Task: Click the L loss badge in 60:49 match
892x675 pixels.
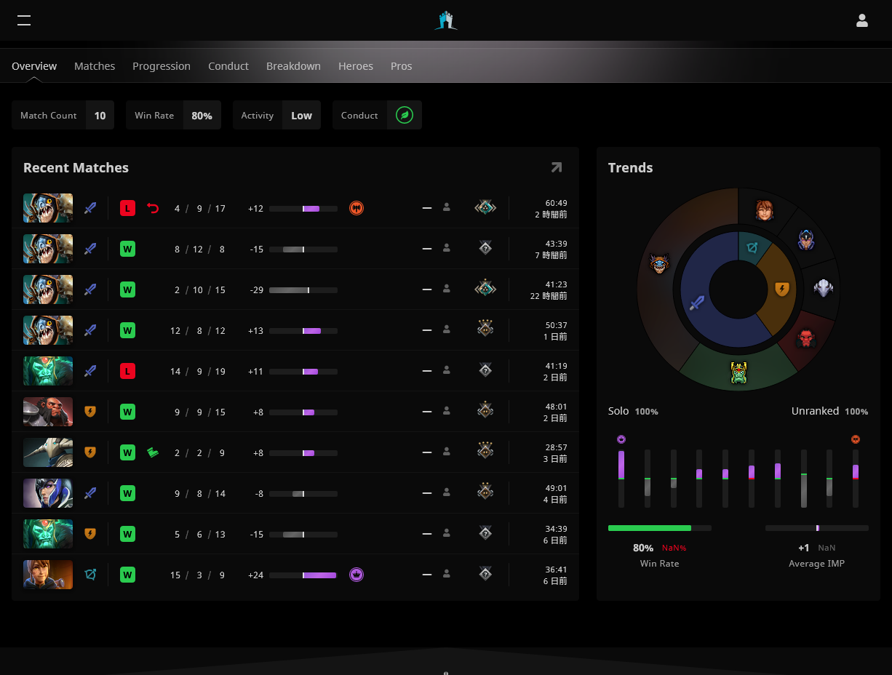Action: (x=127, y=209)
